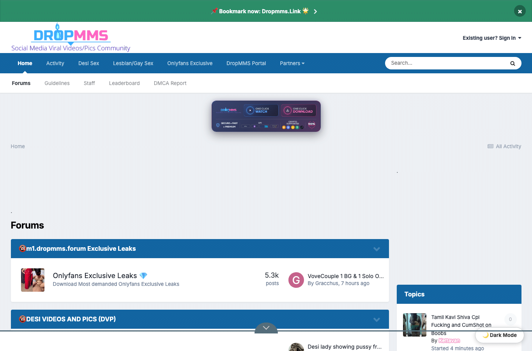Open the Staff page

(89, 83)
